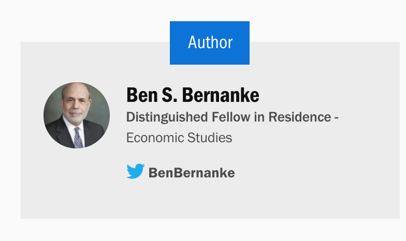Click the Economic Studies program link
The width and height of the screenshot is (406, 241).
[x=179, y=138]
